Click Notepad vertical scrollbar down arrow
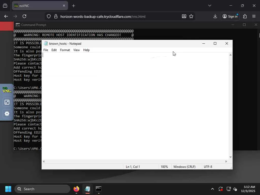Screen dimensions: 260x195 click(x=231, y=157)
